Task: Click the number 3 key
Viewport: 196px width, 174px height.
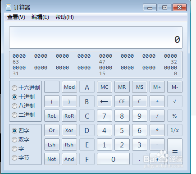Action: (x=140, y=145)
